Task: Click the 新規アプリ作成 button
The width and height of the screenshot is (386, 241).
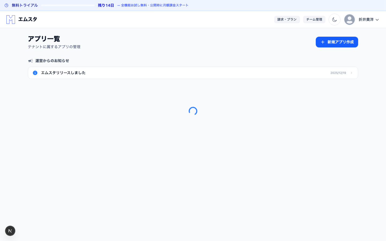Action: 337,42
